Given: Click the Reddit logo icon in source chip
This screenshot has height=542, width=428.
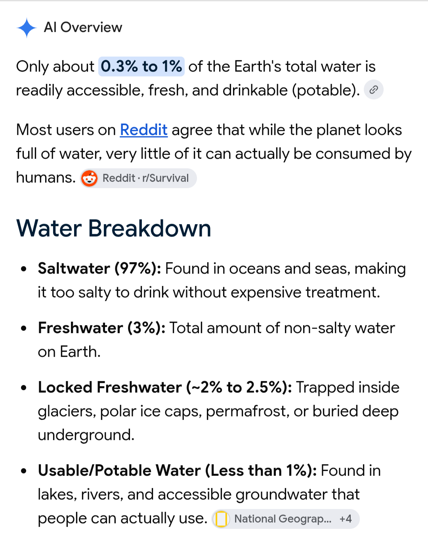Looking at the screenshot, I should (89, 178).
